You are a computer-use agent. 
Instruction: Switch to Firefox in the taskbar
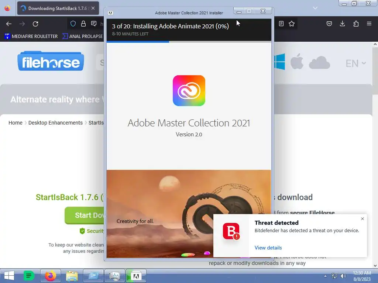pos(50,276)
